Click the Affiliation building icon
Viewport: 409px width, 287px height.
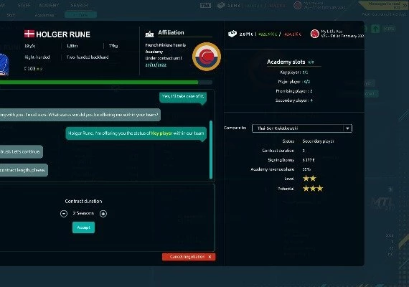[x=149, y=34]
